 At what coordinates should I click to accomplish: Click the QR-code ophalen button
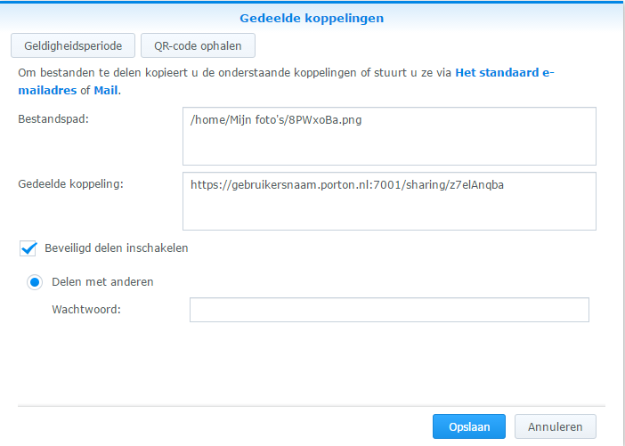tap(198, 45)
